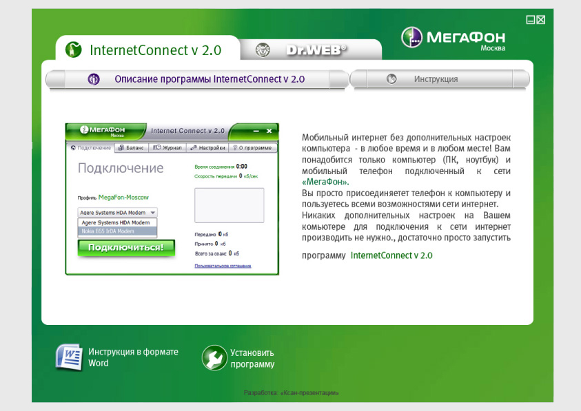Open the modem selection dropdown arrow
This screenshot has height=411, width=581.
pos(152,212)
